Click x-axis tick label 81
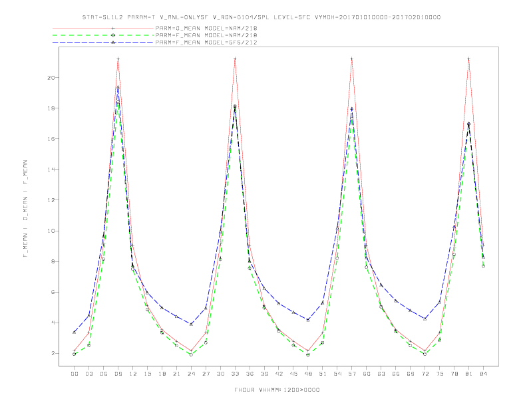 (469, 374)
